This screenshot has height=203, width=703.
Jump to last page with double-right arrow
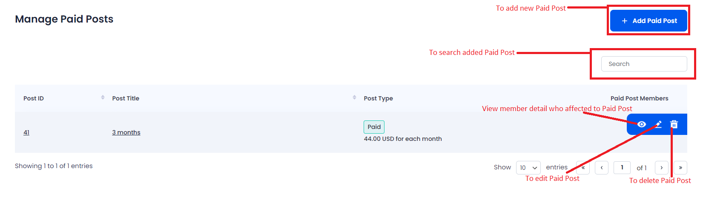click(x=680, y=168)
